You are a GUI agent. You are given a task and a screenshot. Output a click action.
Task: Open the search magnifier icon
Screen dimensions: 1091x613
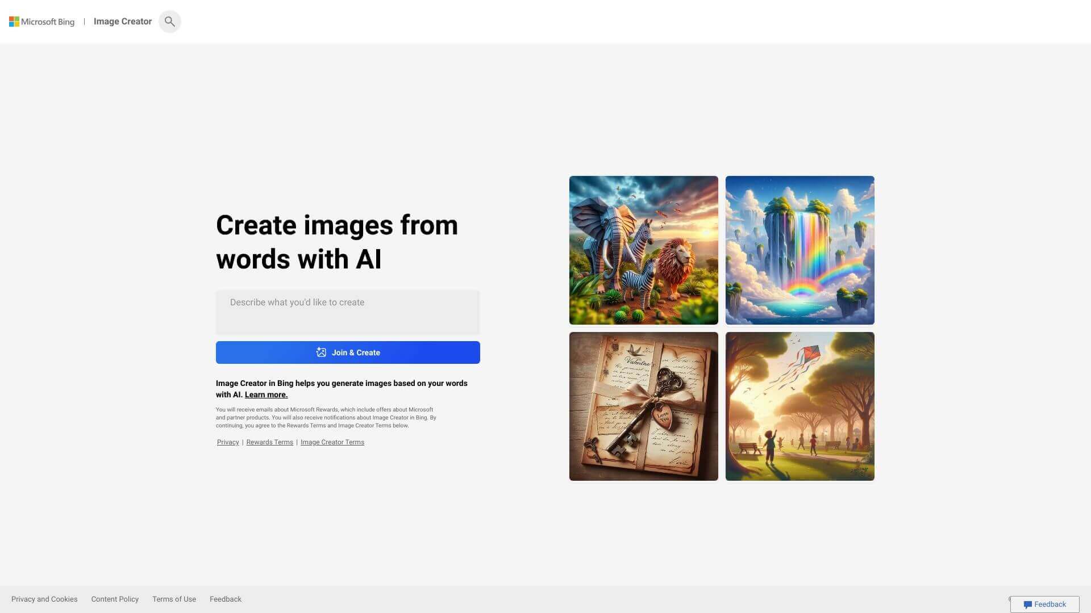[x=169, y=21]
